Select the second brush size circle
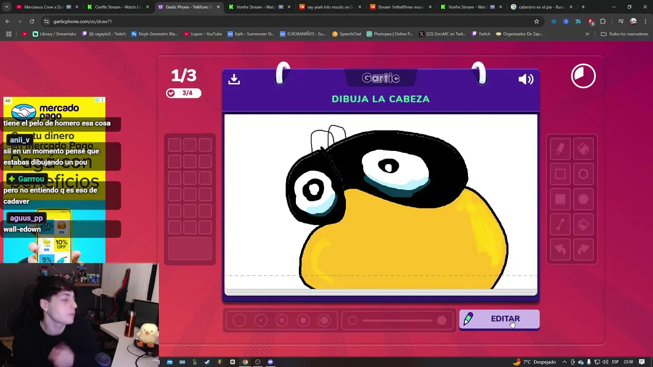This screenshot has width=653, height=367. pyautogui.click(x=261, y=320)
